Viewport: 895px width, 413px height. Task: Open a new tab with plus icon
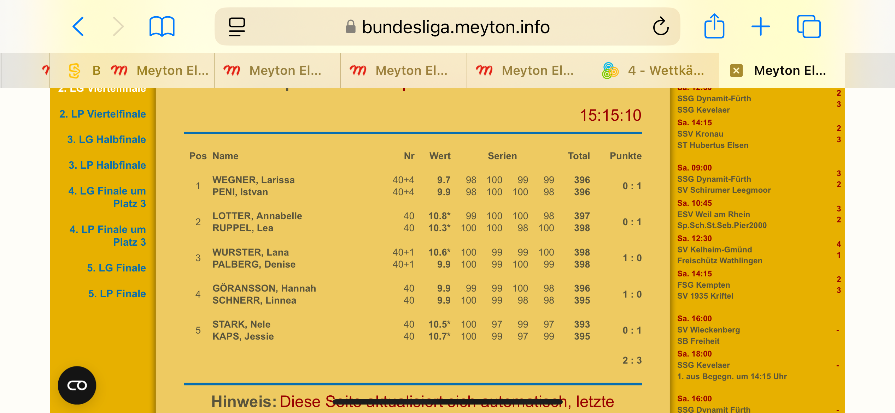761,27
